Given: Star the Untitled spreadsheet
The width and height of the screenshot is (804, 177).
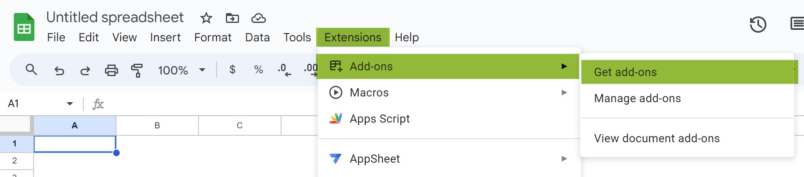Looking at the screenshot, I should click(x=206, y=18).
